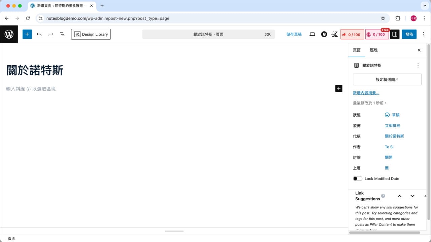The width and height of the screenshot is (431, 242).
Task: Toggle Lock Modified Date switch
Action: (358, 178)
